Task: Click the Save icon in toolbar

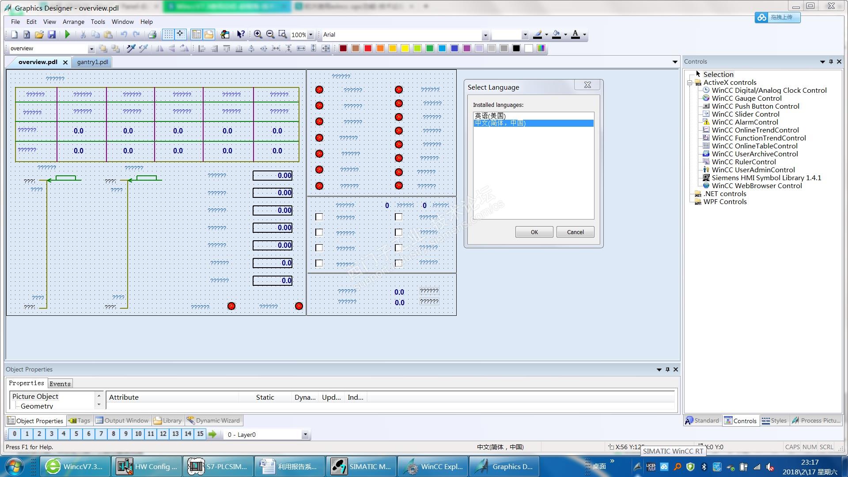Action: [52, 34]
